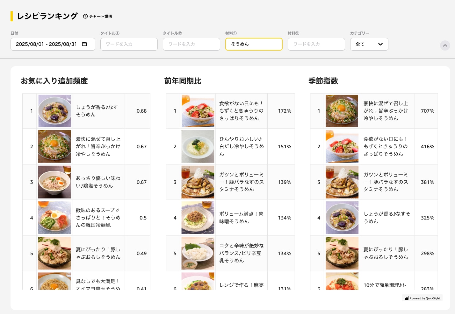
Task: Select top 季節指数 recipe thumbnail at 707%
Action: [x=342, y=111]
